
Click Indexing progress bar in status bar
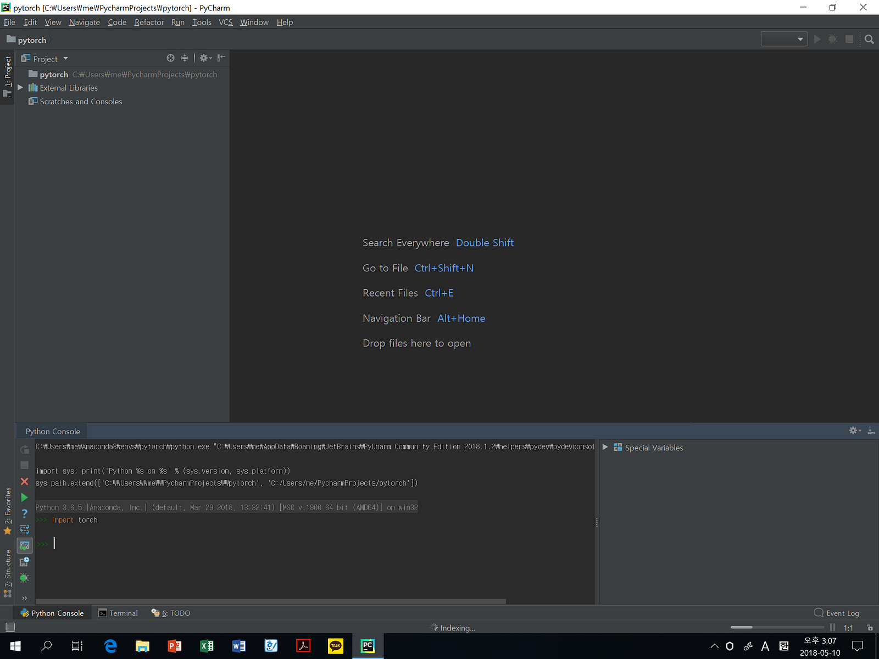point(777,627)
